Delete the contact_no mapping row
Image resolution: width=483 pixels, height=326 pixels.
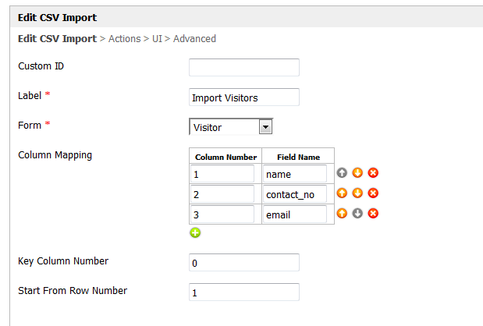[373, 193]
